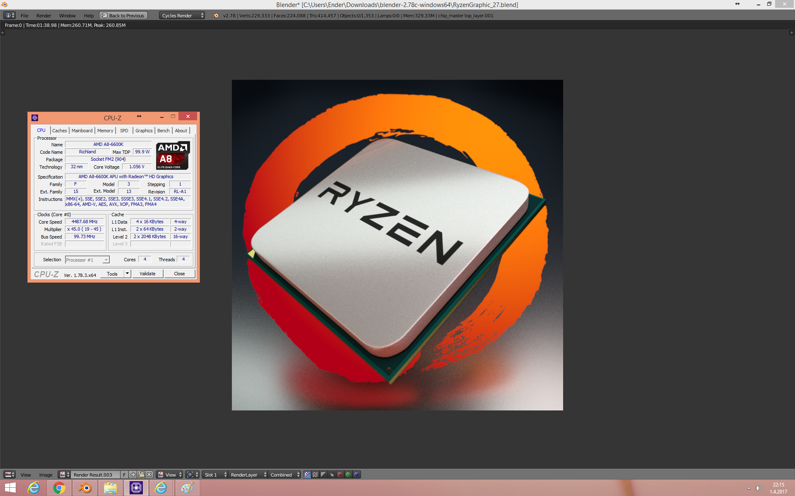The width and height of the screenshot is (795, 496).
Task: Click the Tools button in CPU-Z
Action: tap(112, 274)
